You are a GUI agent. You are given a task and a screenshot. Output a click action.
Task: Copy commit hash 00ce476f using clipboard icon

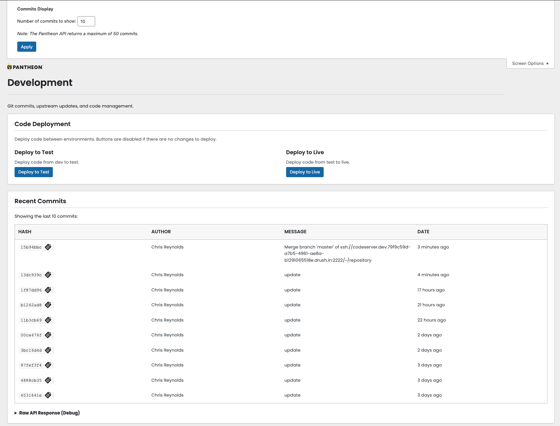coord(48,335)
